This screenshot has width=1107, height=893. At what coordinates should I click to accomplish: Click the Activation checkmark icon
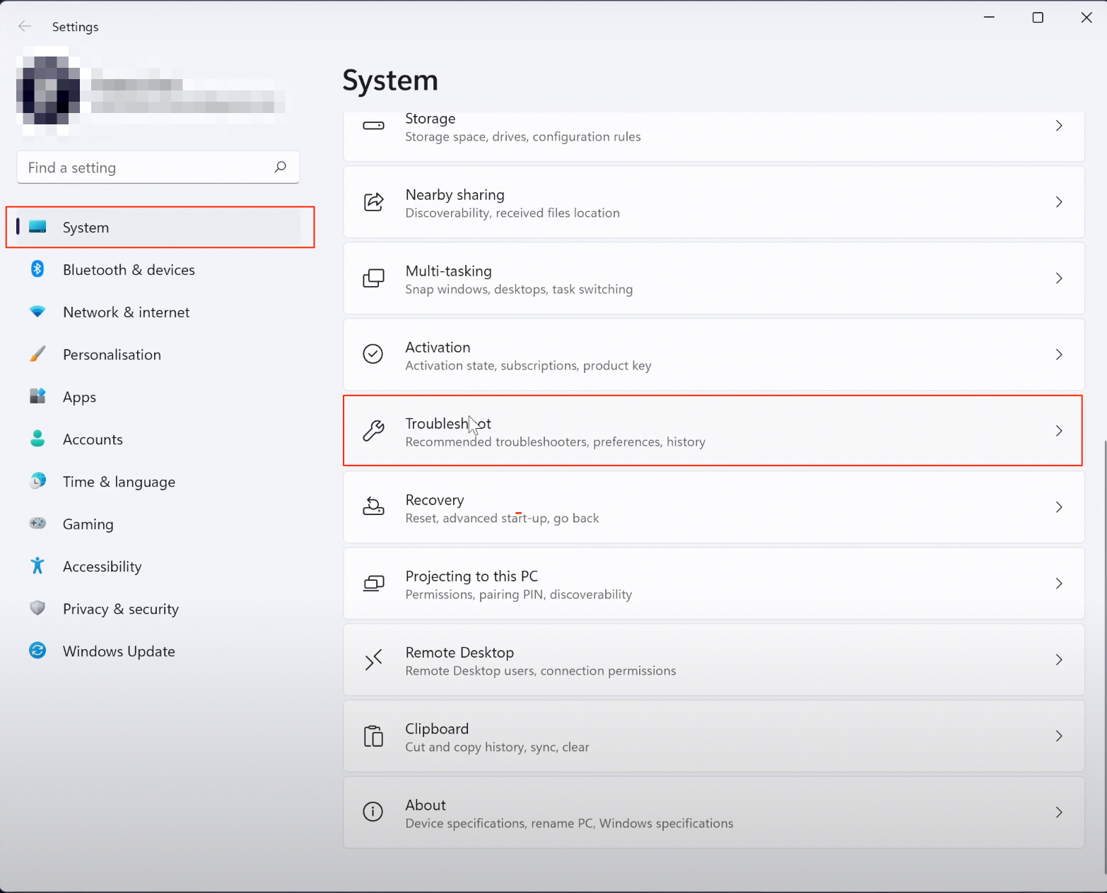click(x=373, y=354)
